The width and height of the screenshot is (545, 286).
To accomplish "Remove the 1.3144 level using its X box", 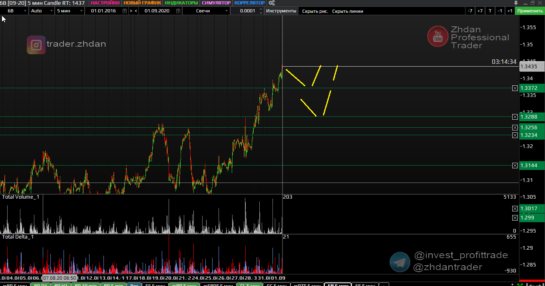I will coord(515,166).
